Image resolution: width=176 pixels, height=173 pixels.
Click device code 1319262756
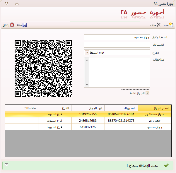88,114
